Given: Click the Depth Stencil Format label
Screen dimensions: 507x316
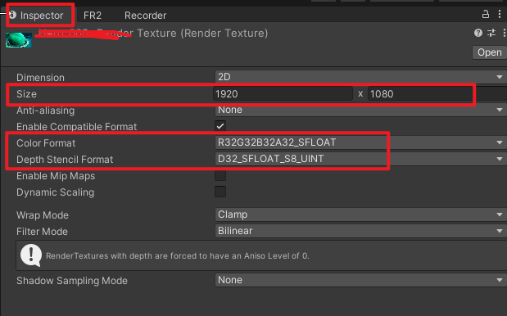Looking at the screenshot, I should [65, 160].
